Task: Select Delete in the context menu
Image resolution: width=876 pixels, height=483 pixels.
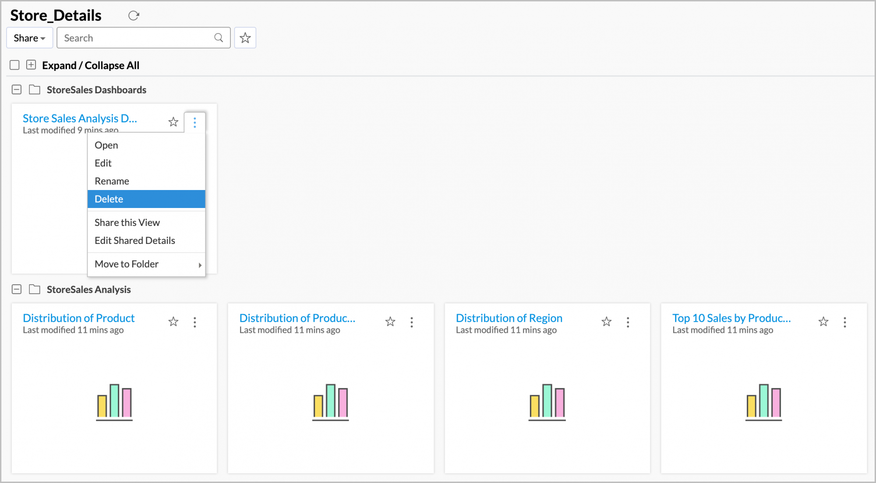Action: (x=146, y=199)
